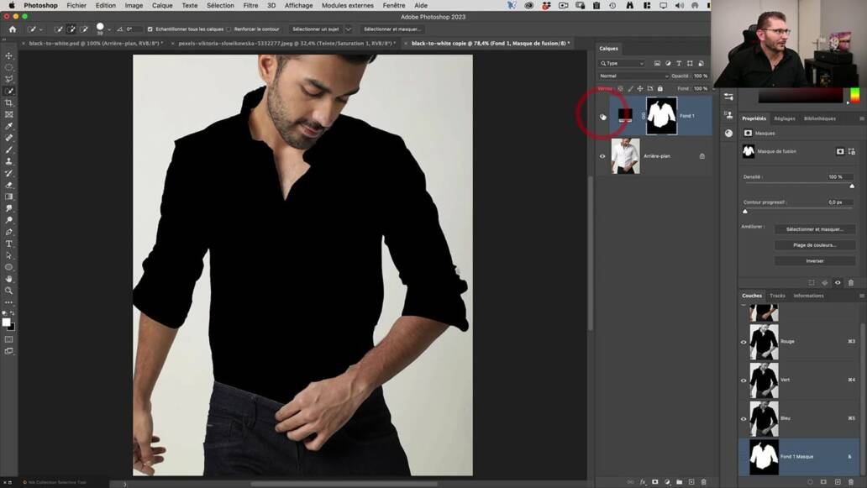Click the Delete mask trash icon in Properties
This screenshot has height=488, width=867.
tap(851, 282)
